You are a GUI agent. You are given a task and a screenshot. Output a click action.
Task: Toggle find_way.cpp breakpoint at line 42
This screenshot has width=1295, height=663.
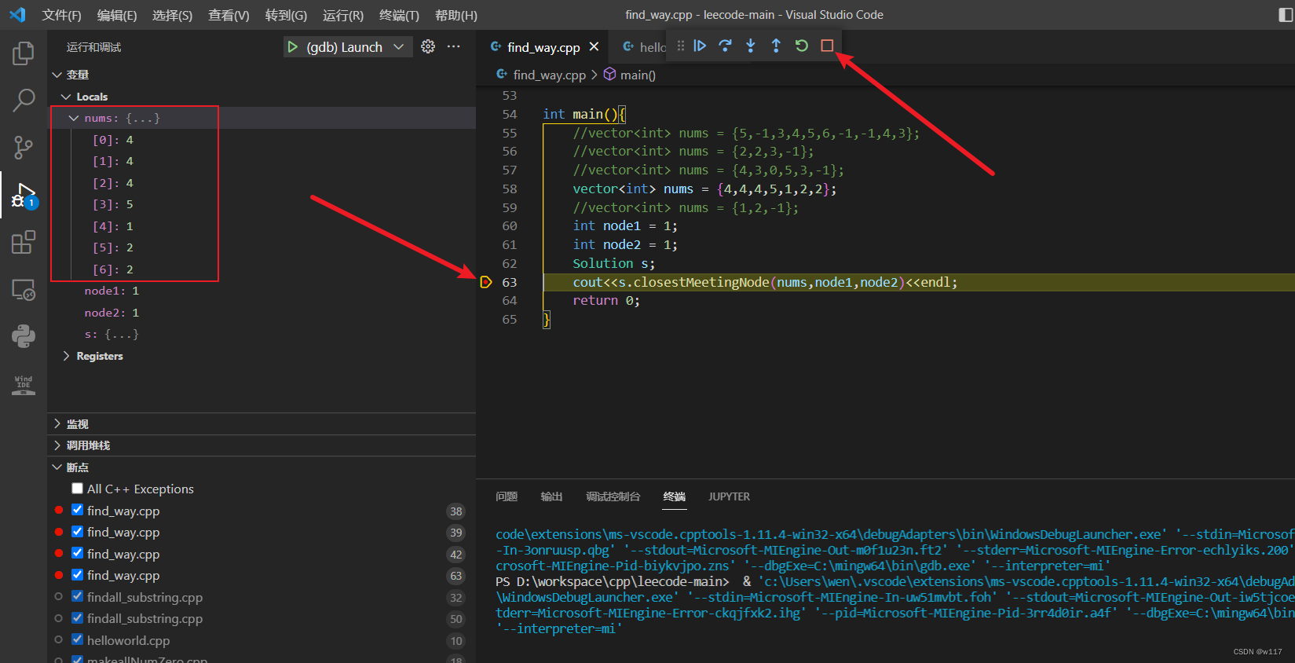77,553
